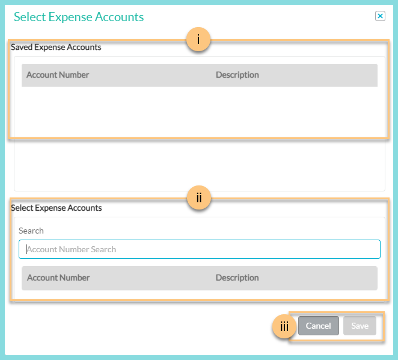Click Description header below the search field
Viewport: 398px width, 360px height.
237,278
